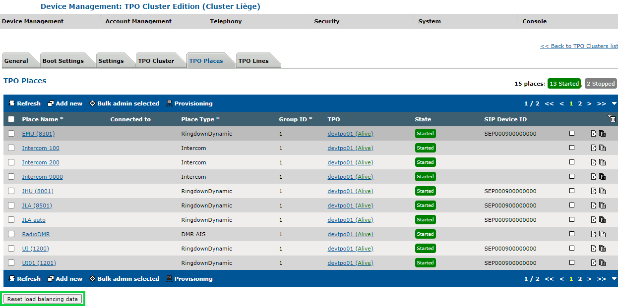Tick the select-all checkbox in table header
Viewport: 618px width, 306px height.
[11, 119]
